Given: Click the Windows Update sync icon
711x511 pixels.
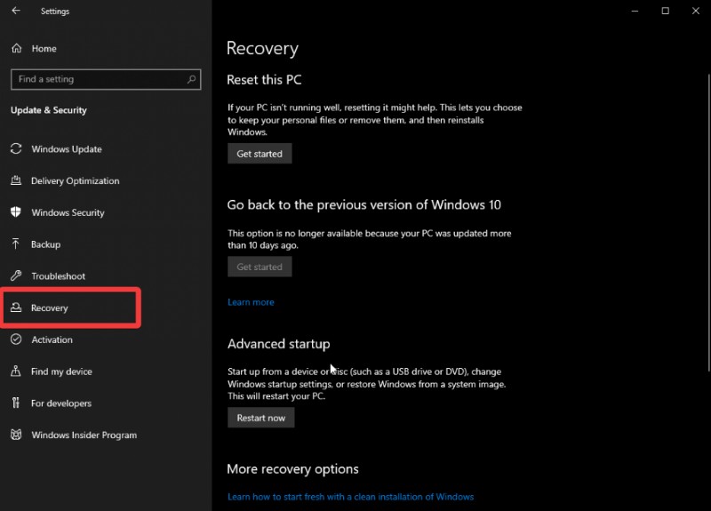Looking at the screenshot, I should pos(16,148).
